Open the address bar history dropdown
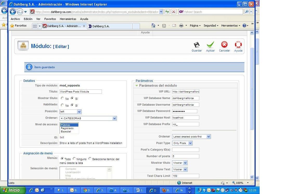 click(161, 12)
